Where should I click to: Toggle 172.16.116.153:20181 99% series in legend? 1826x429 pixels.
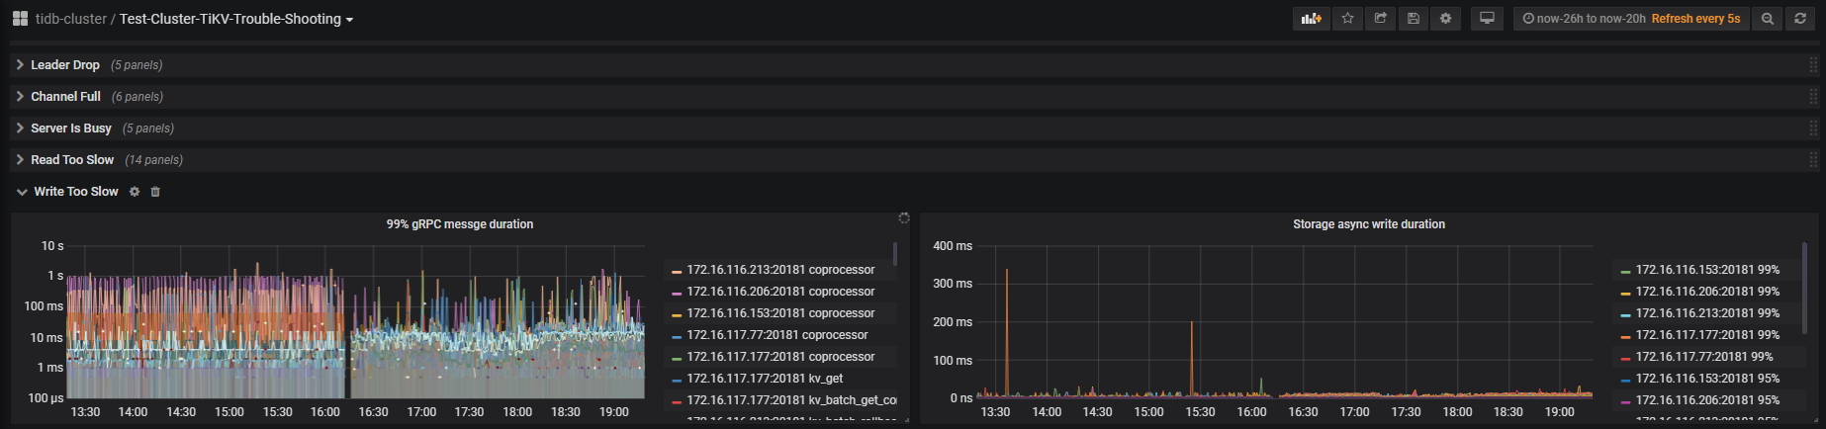click(1706, 270)
